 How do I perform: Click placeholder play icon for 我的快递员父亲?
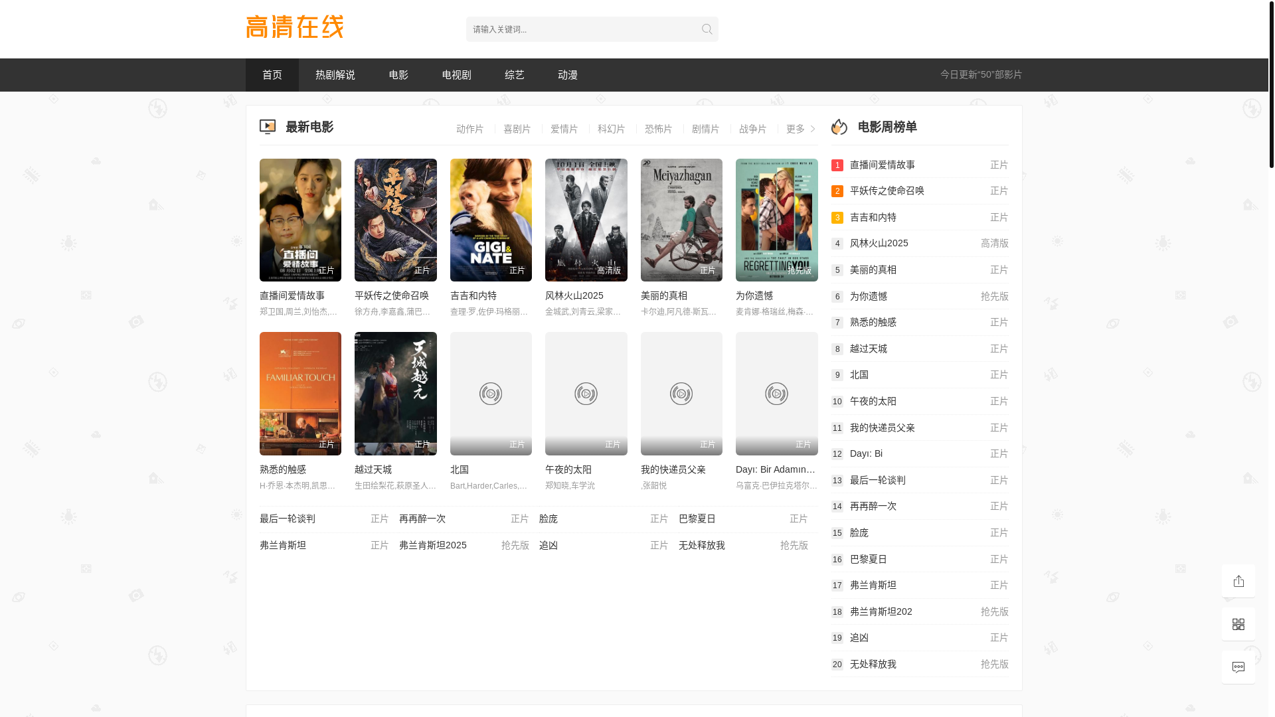[681, 394]
